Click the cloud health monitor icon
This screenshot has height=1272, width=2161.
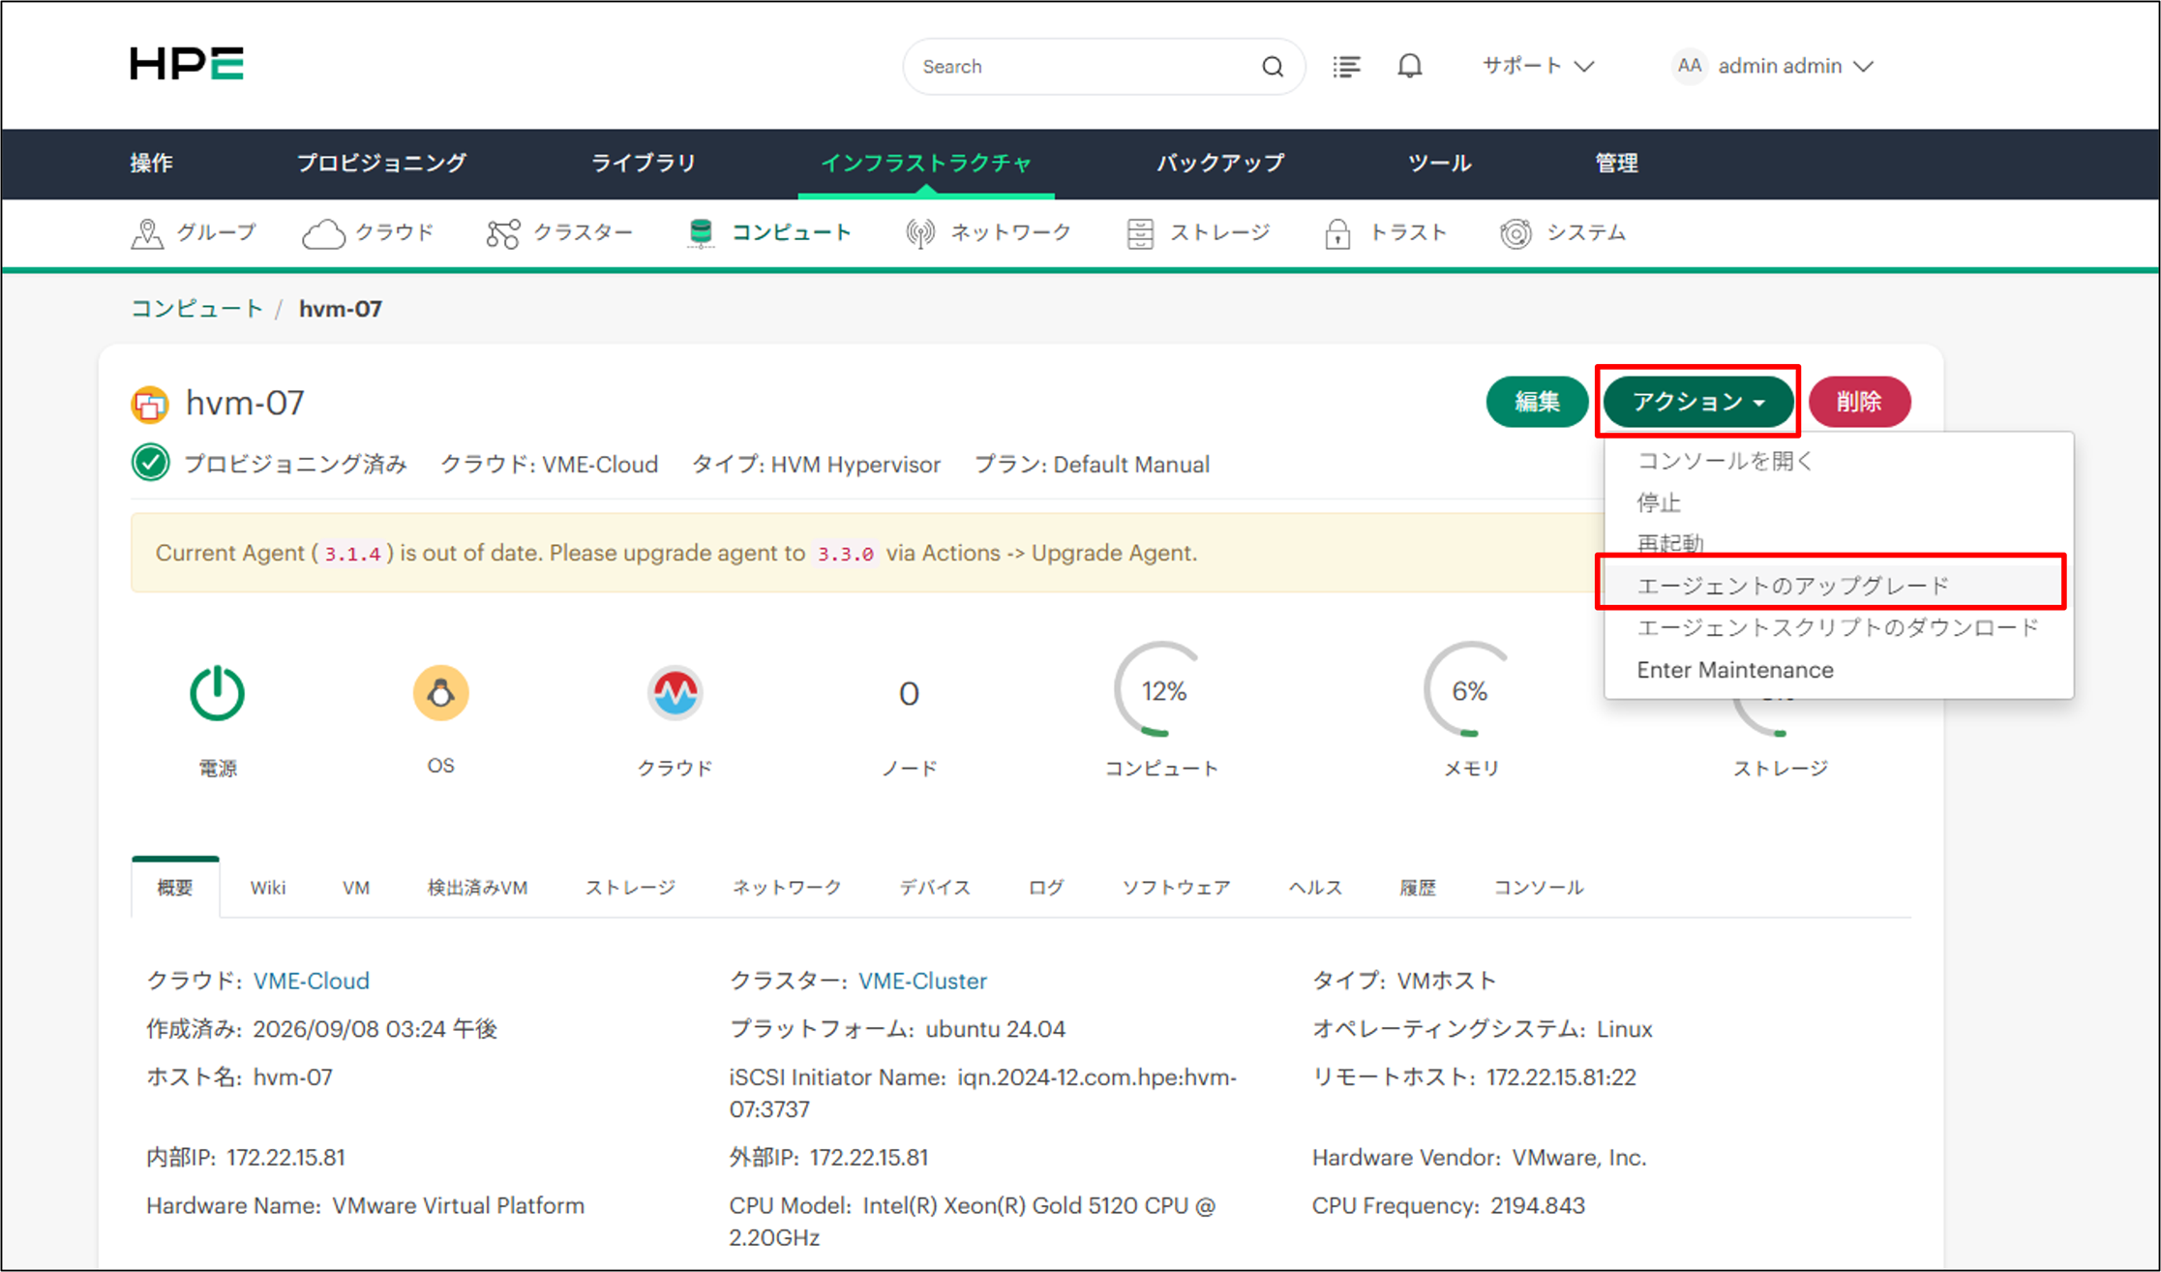[x=675, y=693]
